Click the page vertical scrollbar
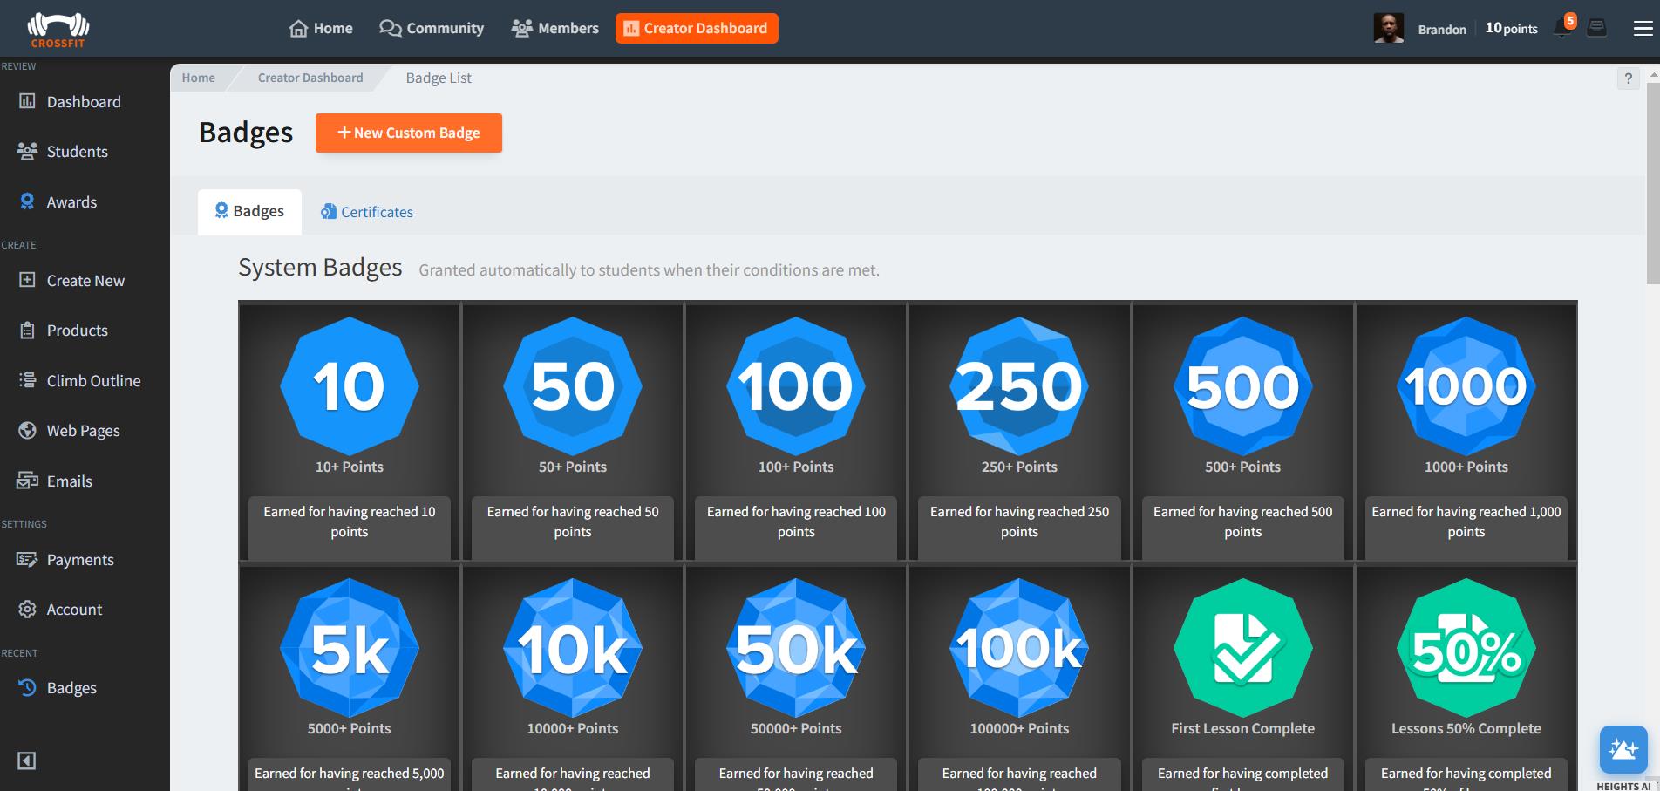1660x791 pixels. (x=1652, y=183)
